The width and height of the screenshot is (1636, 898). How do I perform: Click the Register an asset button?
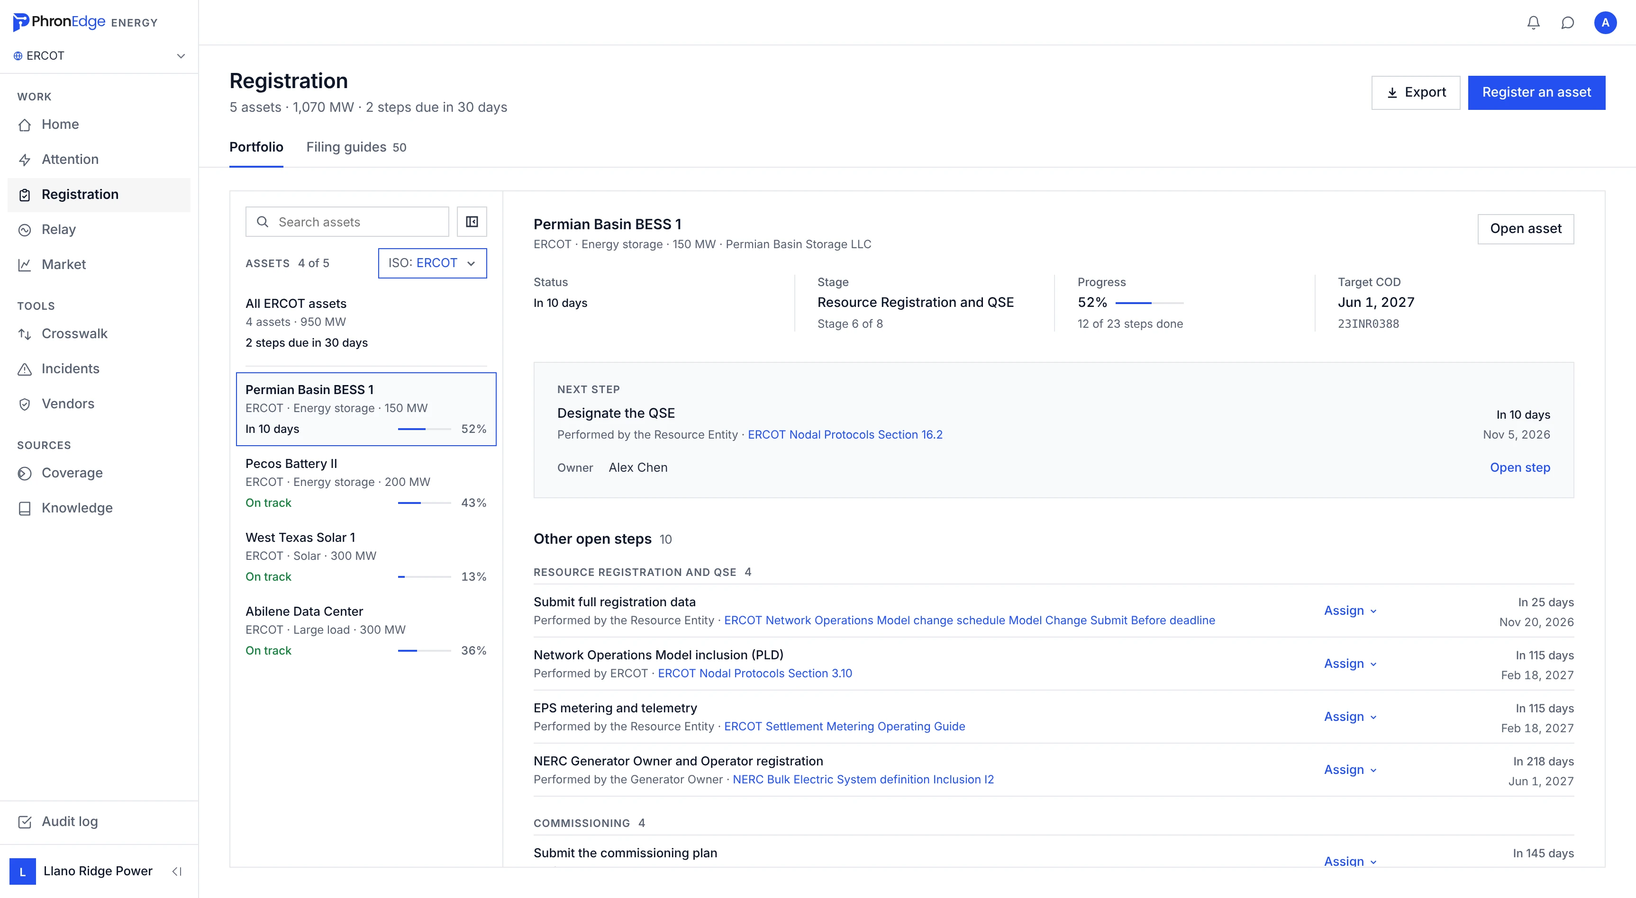1536,93
